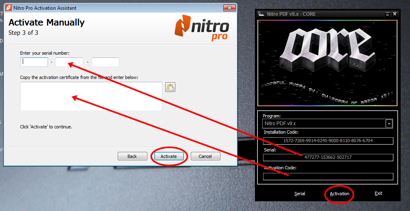Select the Nitro PDF v9.x program combo box
Viewport: 410px width, 211px height.
(328, 124)
